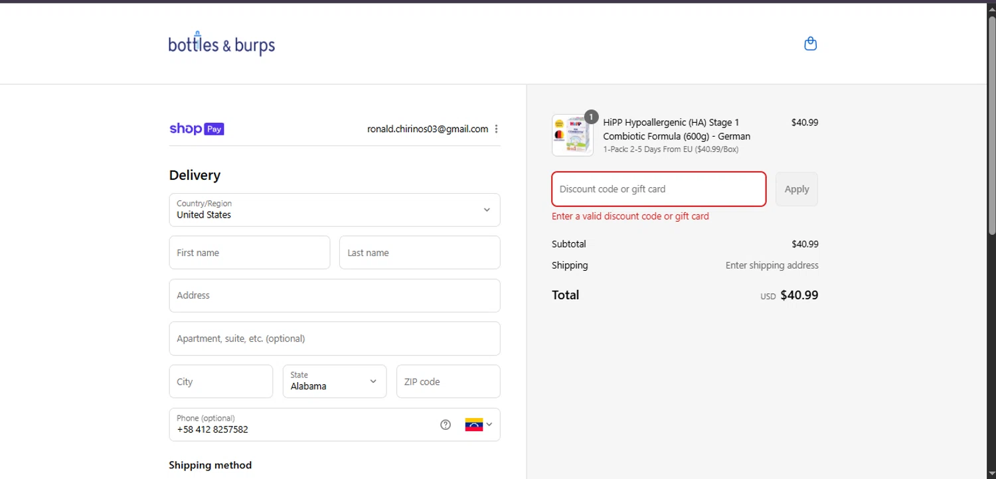Click the Subtotal label

point(569,244)
